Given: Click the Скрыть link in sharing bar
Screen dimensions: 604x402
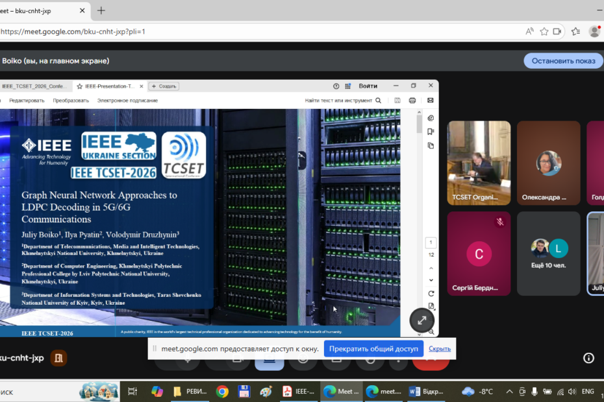Looking at the screenshot, I should coord(440,349).
